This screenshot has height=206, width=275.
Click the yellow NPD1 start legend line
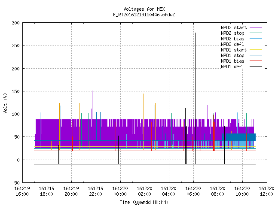point(256,50)
